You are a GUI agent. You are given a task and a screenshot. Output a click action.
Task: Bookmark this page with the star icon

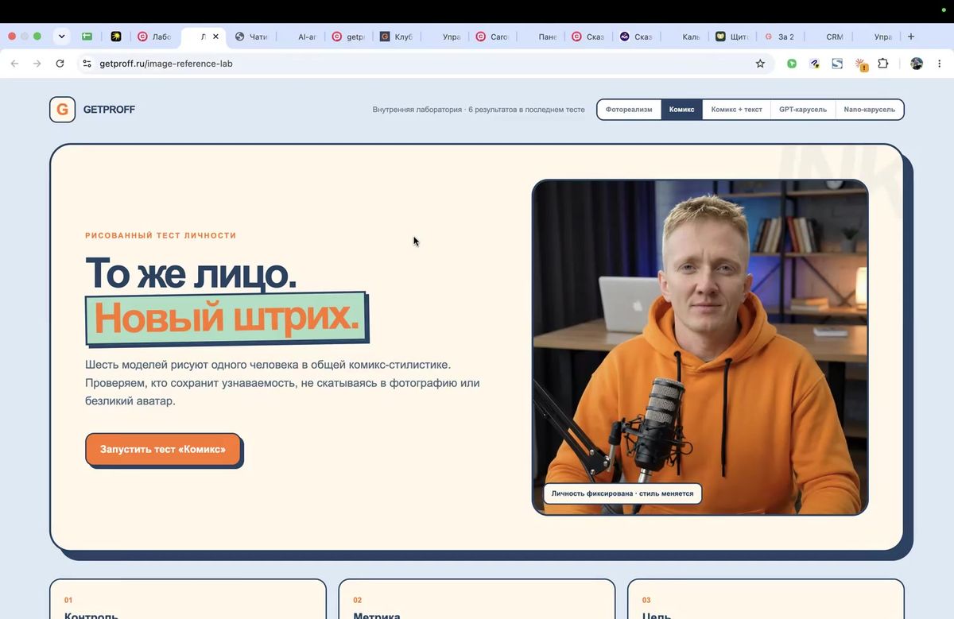(760, 64)
